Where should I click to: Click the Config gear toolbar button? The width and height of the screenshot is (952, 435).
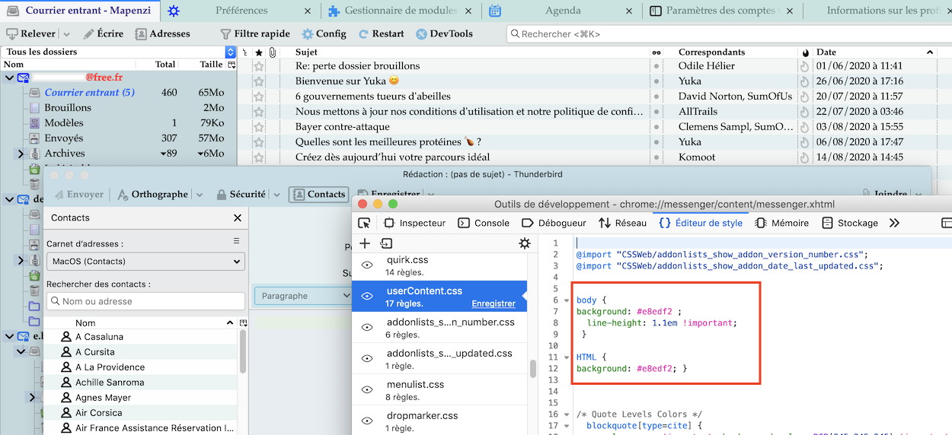324,34
